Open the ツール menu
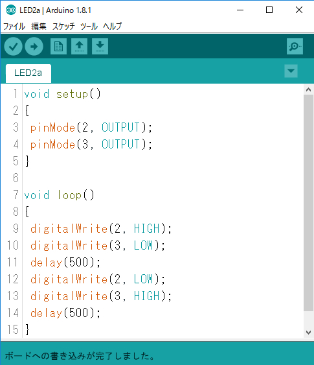The image size is (314, 365). click(x=89, y=27)
